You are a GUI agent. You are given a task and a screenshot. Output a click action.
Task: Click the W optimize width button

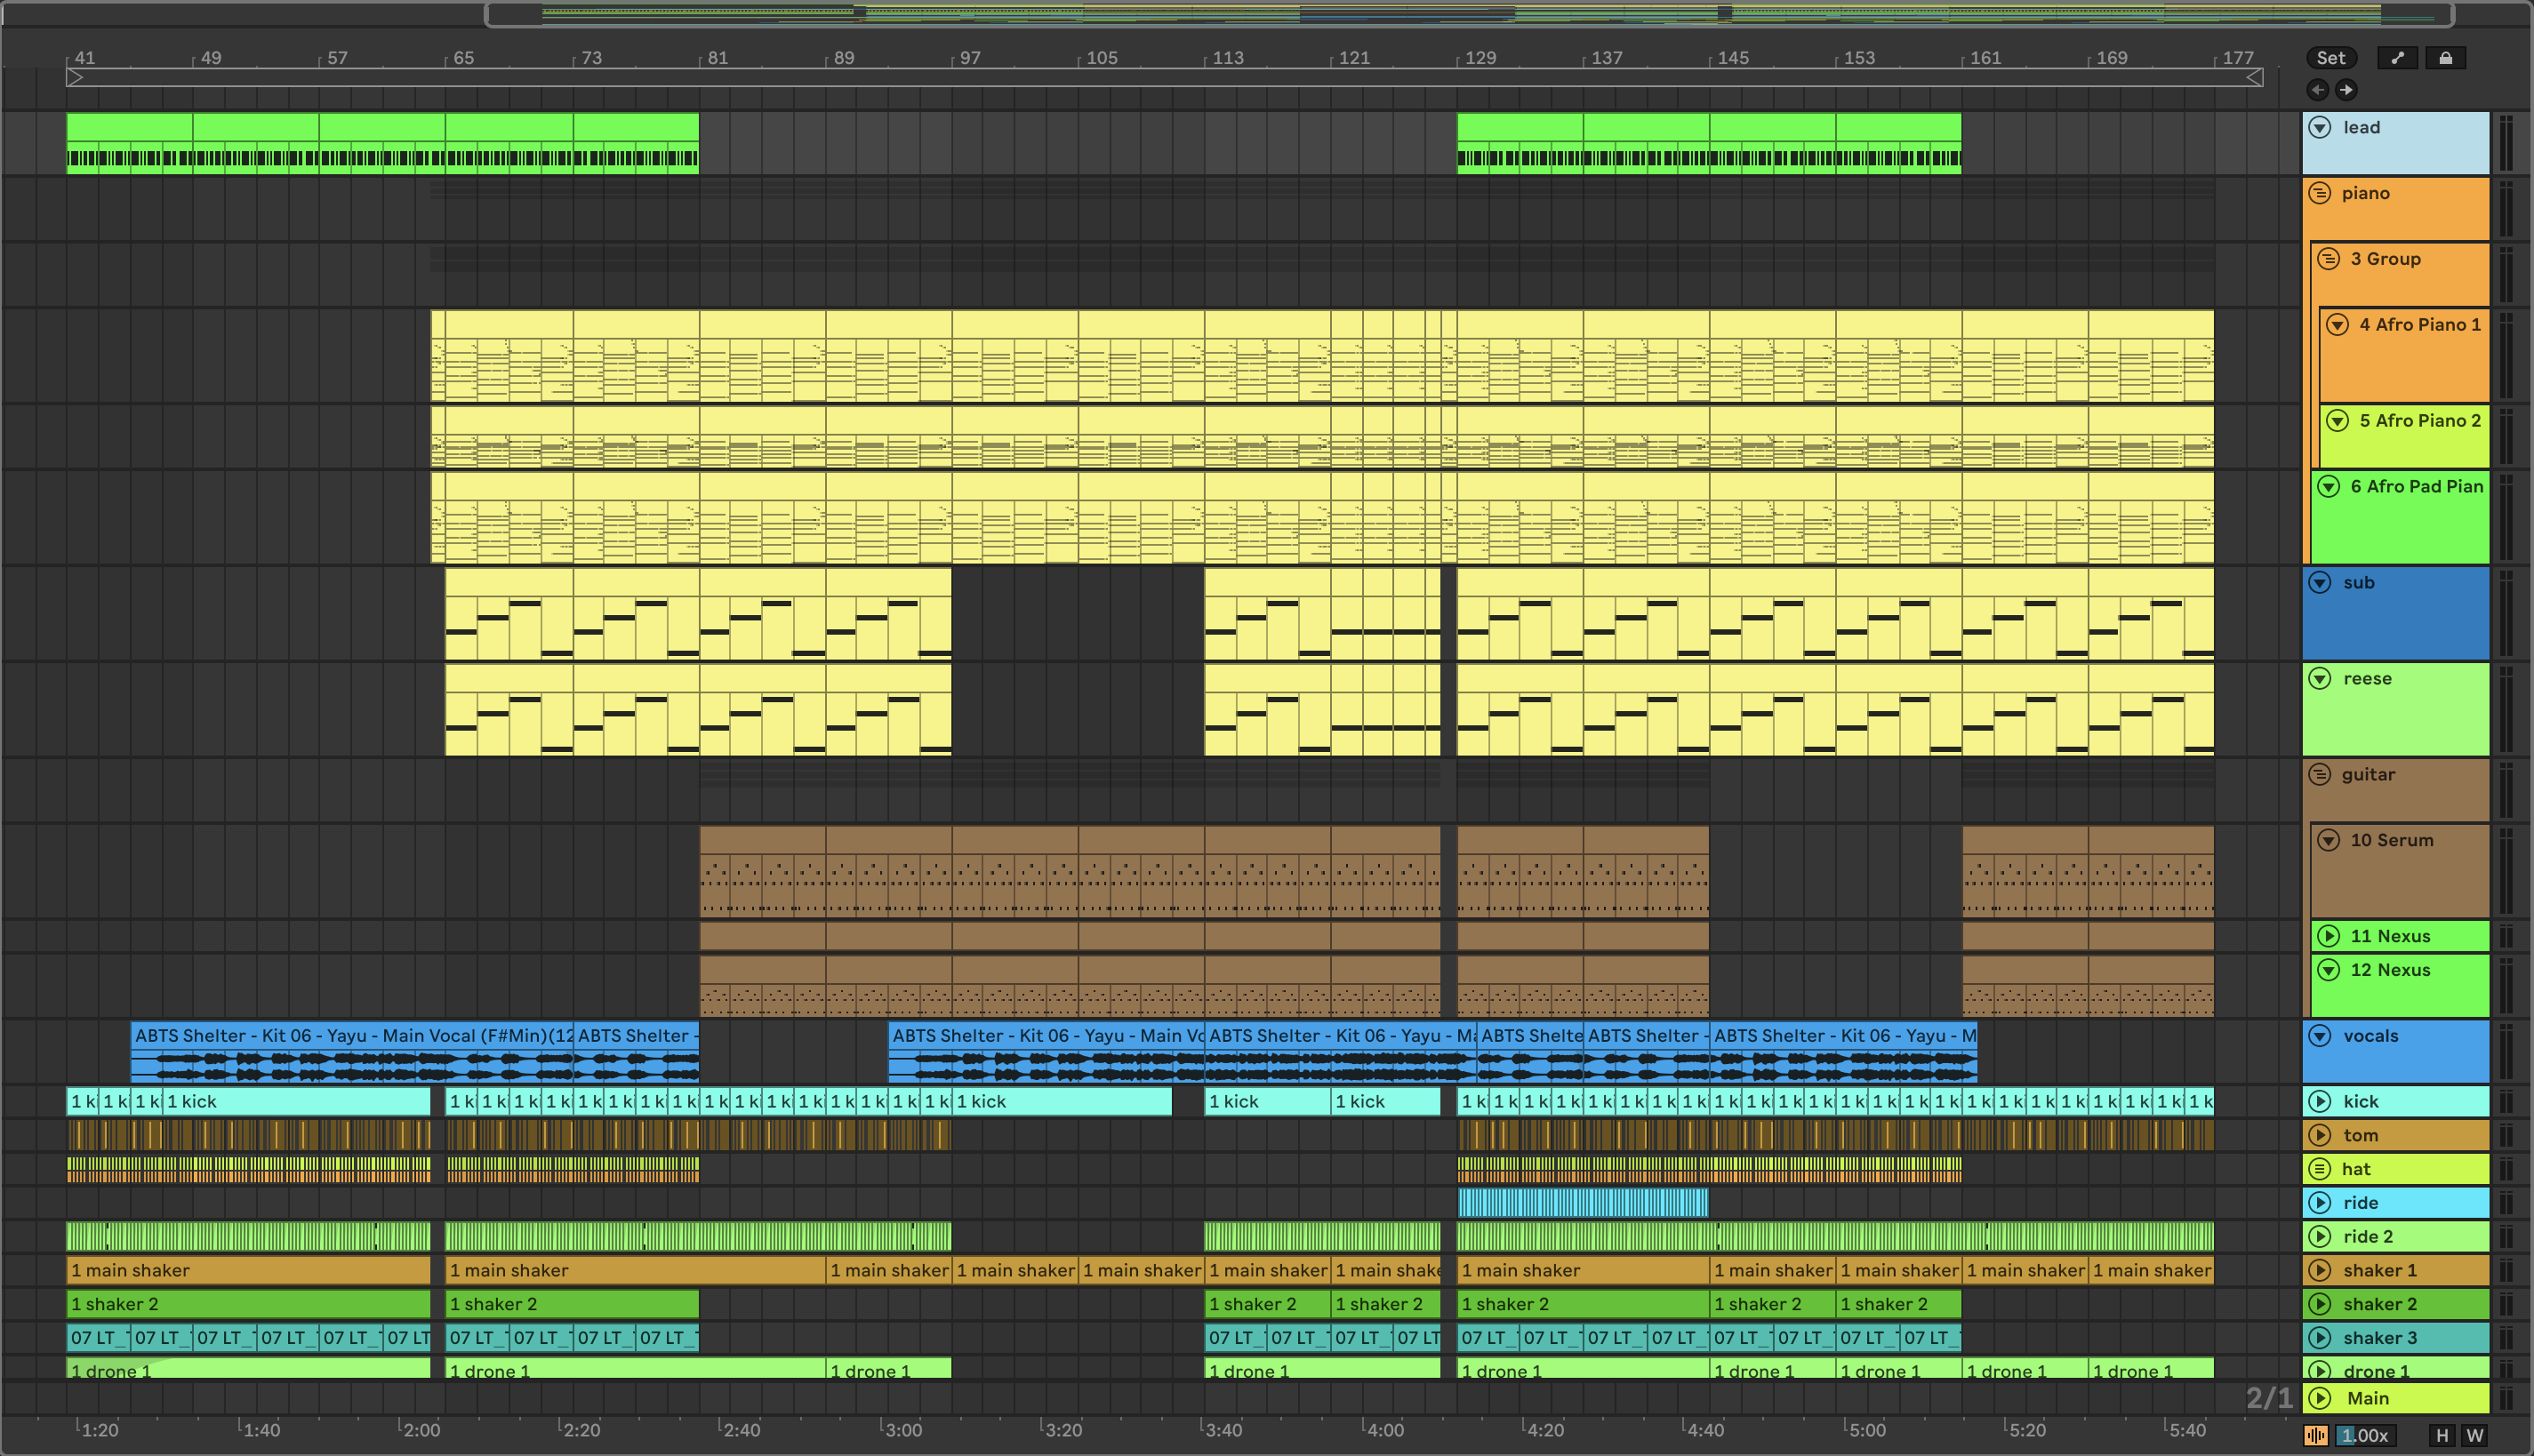(2475, 1436)
